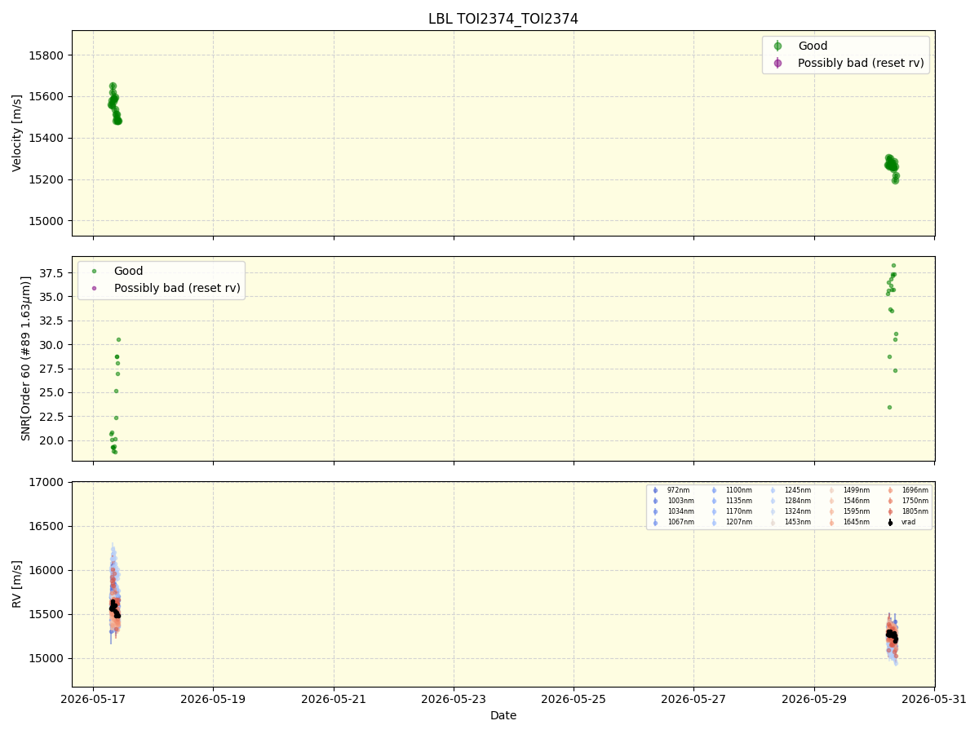Viewport: 979px width, 734px height.
Task: Click the RV [m/s] y-axis label
Action: [17, 584]
